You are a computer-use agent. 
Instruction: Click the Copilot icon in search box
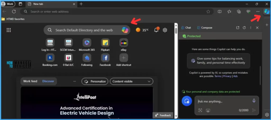tap(125, 30)
